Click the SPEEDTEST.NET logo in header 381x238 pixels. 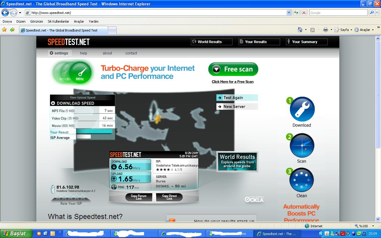click(x=69, y=42)
